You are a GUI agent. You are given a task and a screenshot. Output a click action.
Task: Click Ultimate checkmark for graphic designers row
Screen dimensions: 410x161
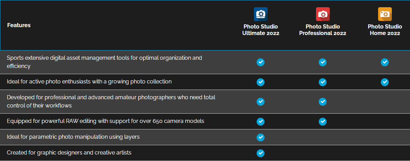point(260,153)
